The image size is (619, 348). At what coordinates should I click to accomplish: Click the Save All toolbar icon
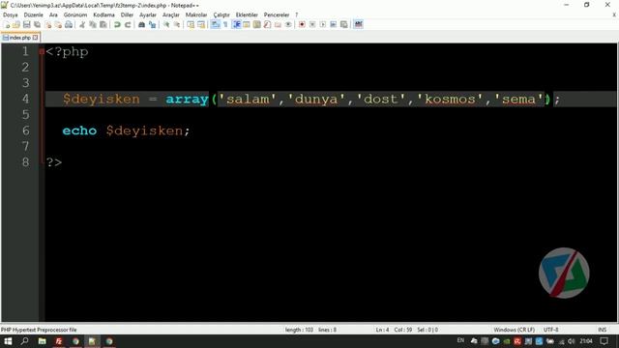[38, 24]
